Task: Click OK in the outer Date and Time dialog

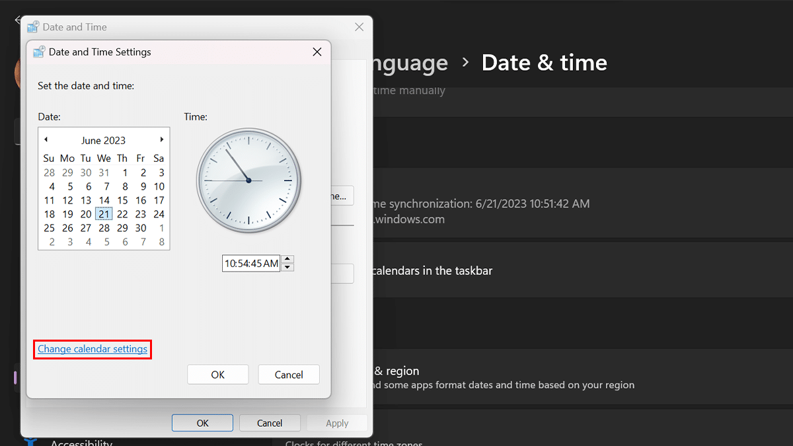Action: 202,422
